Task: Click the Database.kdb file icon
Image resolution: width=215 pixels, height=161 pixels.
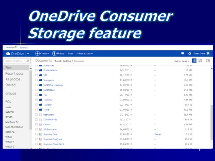Action: coord(40,120)
